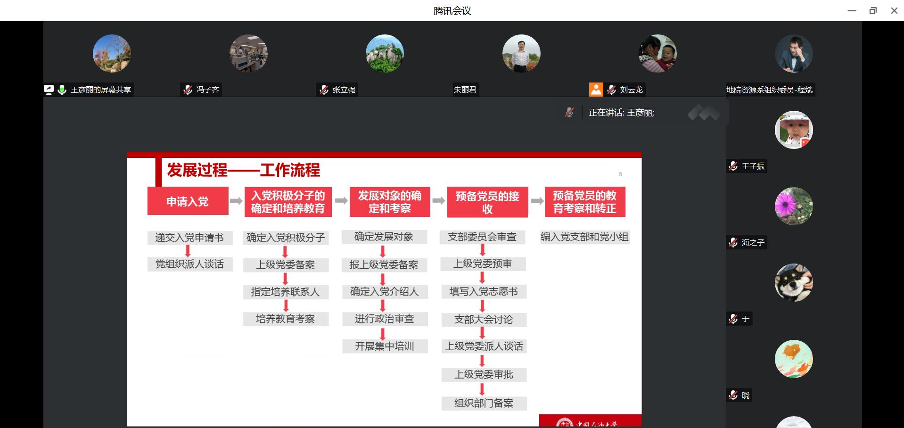Click the 张立强 name label
Viewport: 904px width, 428px height.
[x=344, y=90]
